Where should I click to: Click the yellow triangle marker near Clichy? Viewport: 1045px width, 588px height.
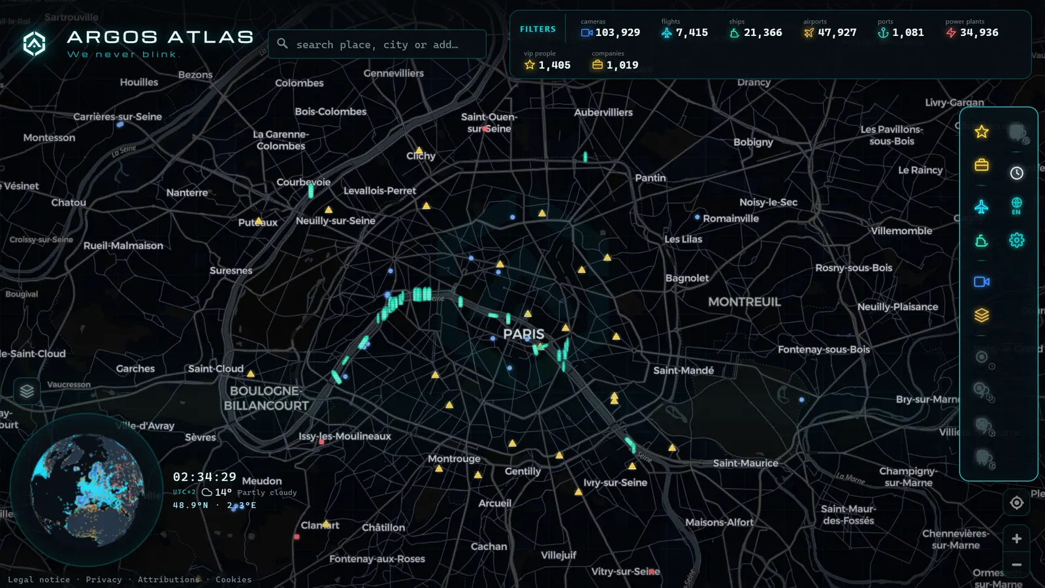point(419,150)
